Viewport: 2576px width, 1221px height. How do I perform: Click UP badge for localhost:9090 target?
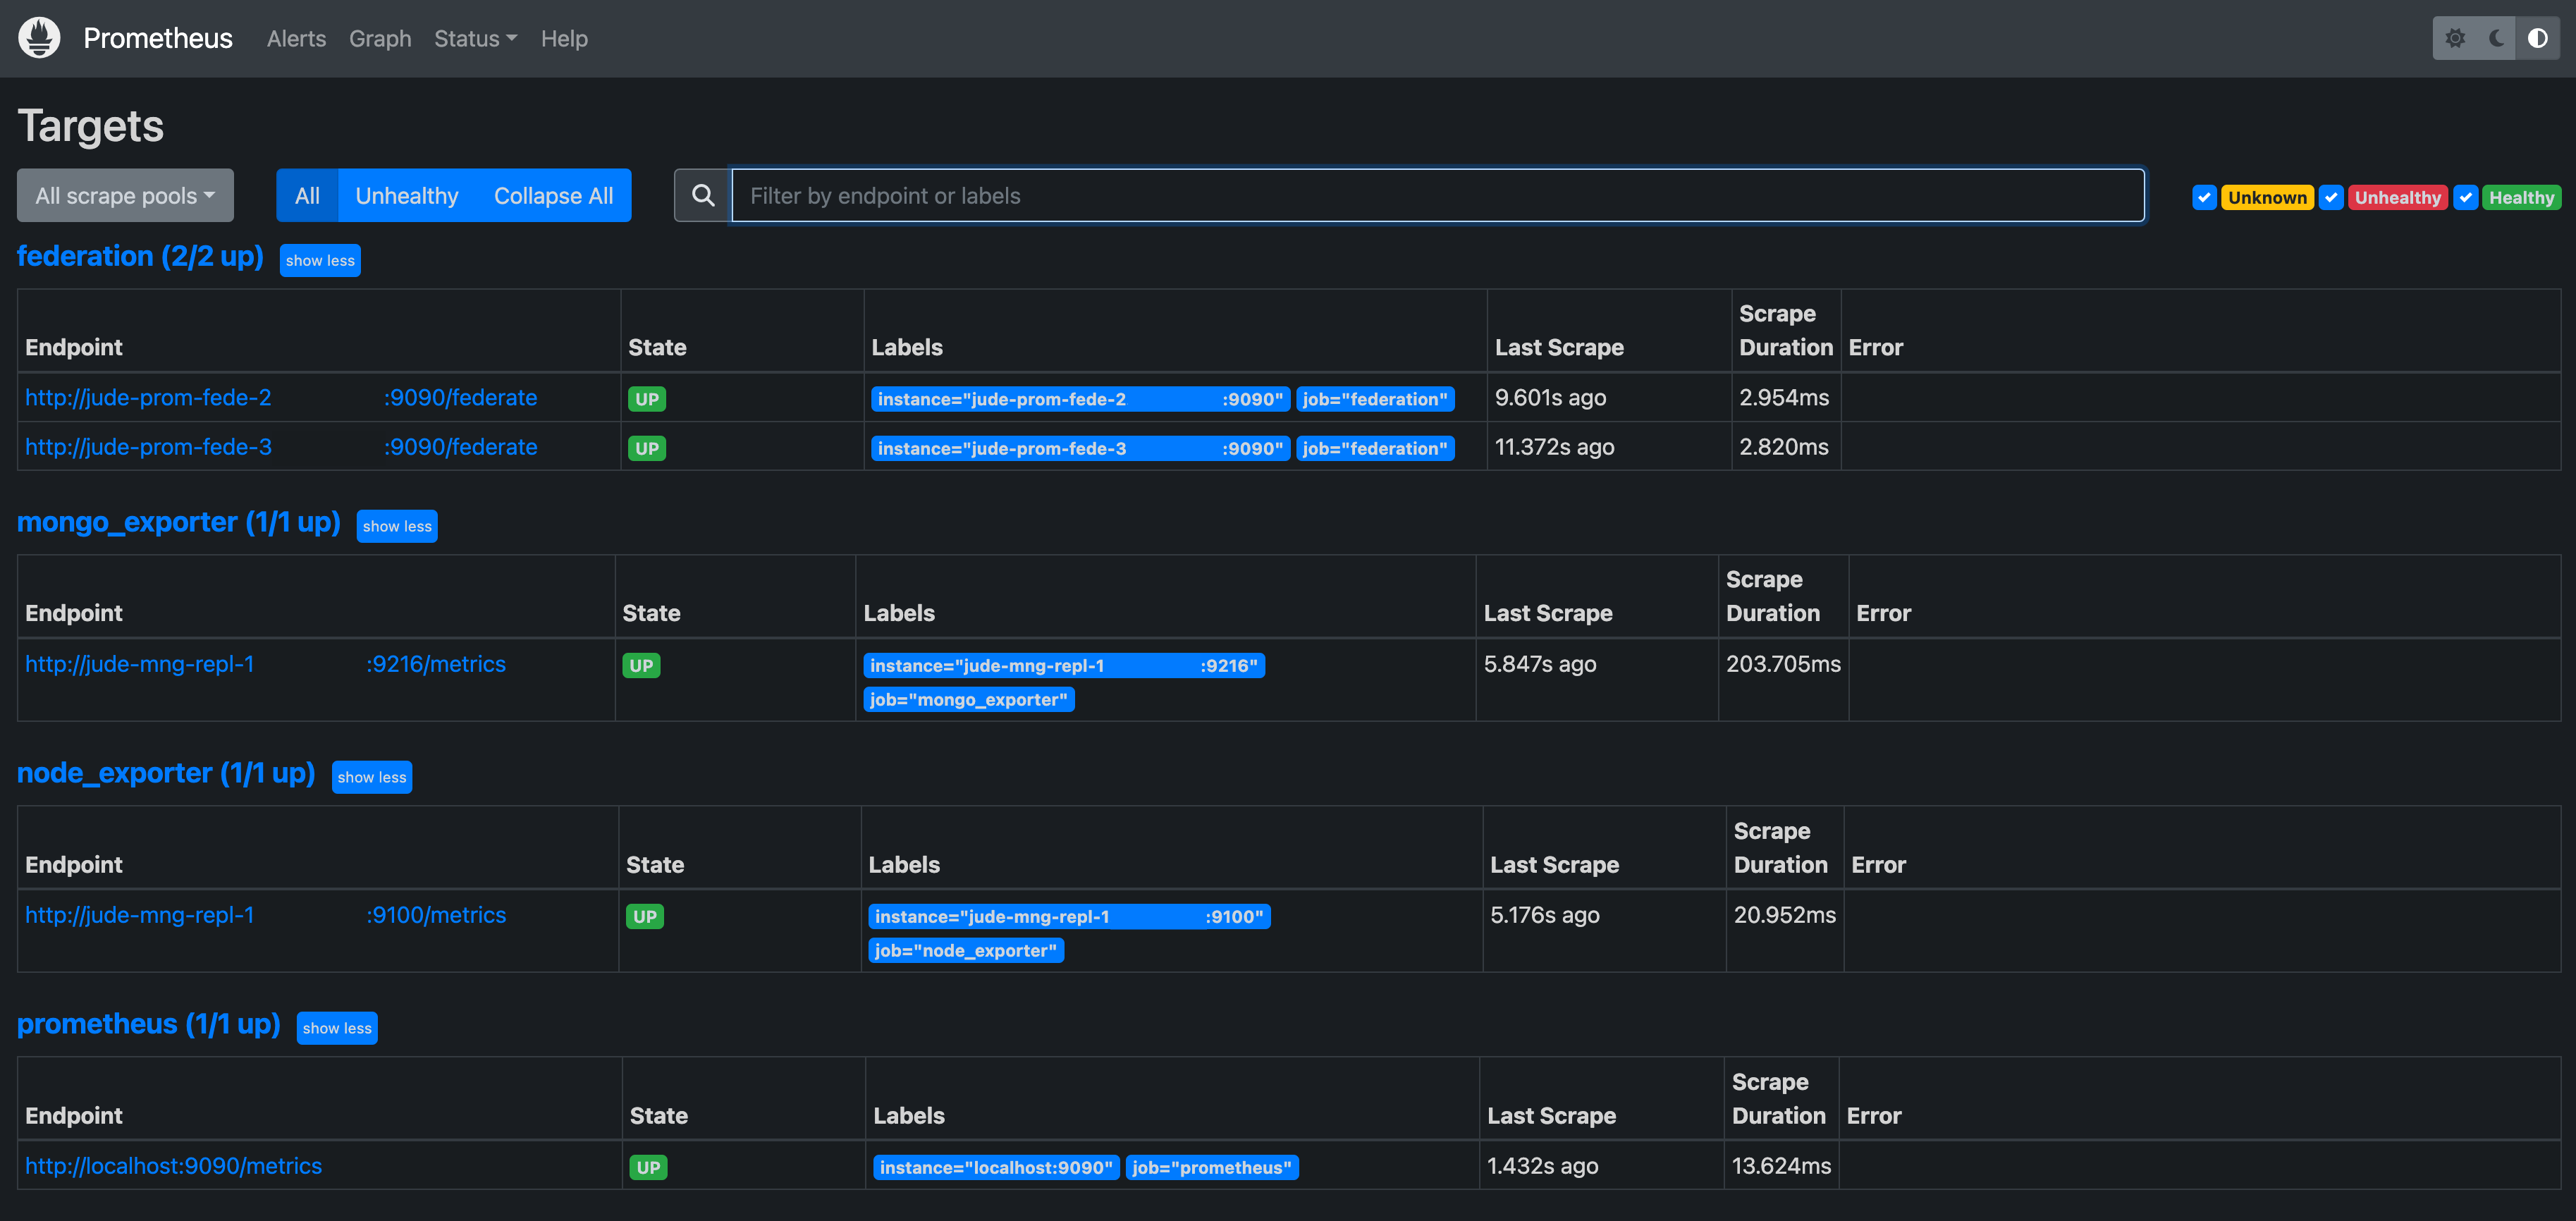point(648,1167)
